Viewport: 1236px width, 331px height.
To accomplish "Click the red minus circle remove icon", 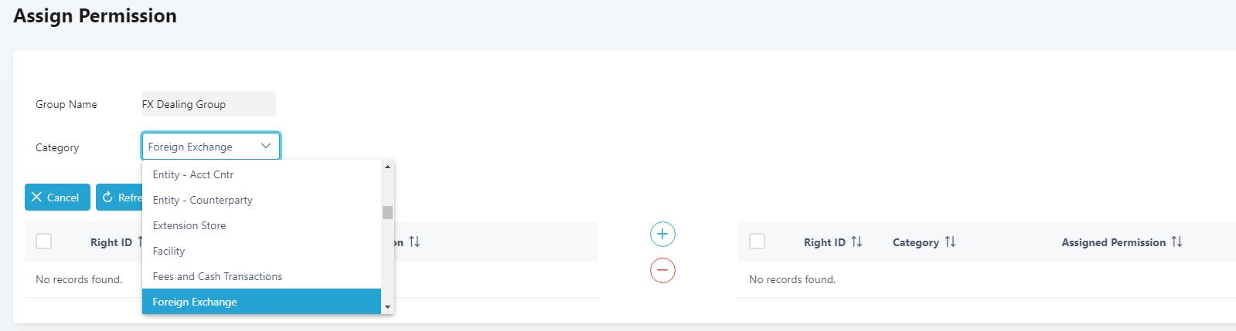I will point(662,270).
